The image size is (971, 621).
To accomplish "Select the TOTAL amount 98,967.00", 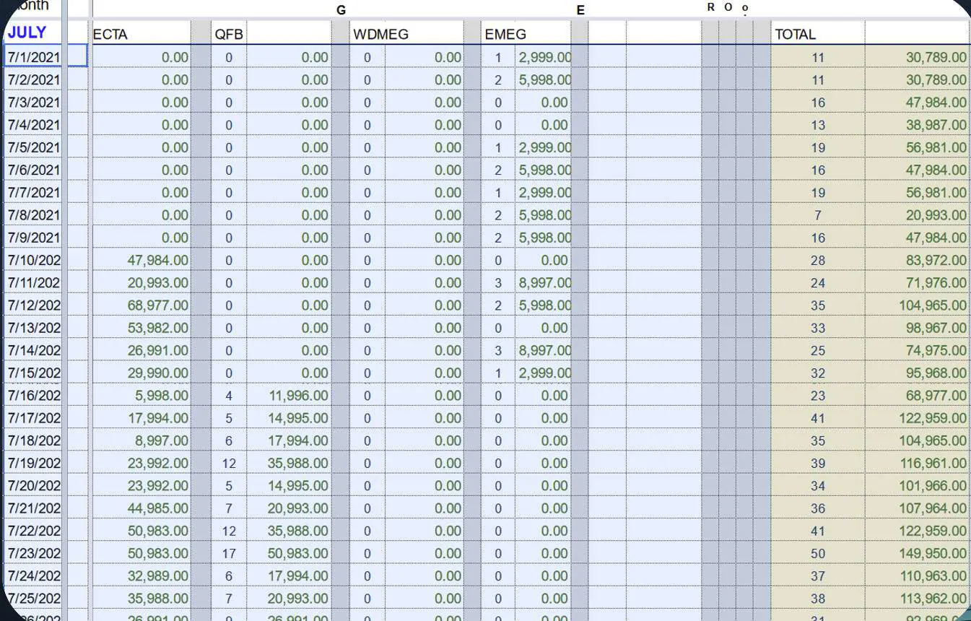I will (918, 328).
